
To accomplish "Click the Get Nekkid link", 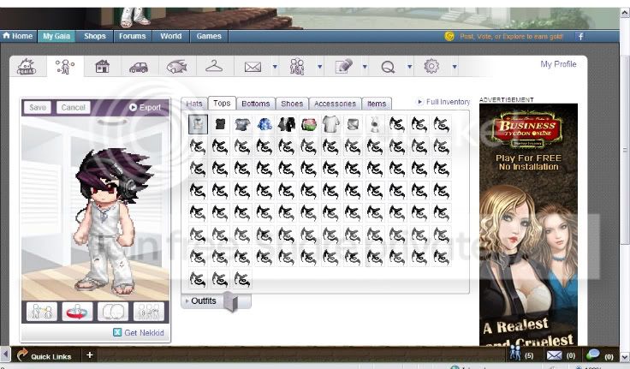I will pyautogui.click(x=139, y=333).
